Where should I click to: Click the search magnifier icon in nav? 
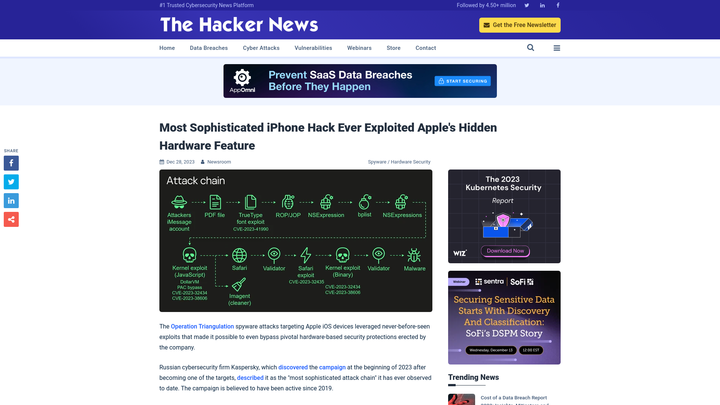point(531,48)
